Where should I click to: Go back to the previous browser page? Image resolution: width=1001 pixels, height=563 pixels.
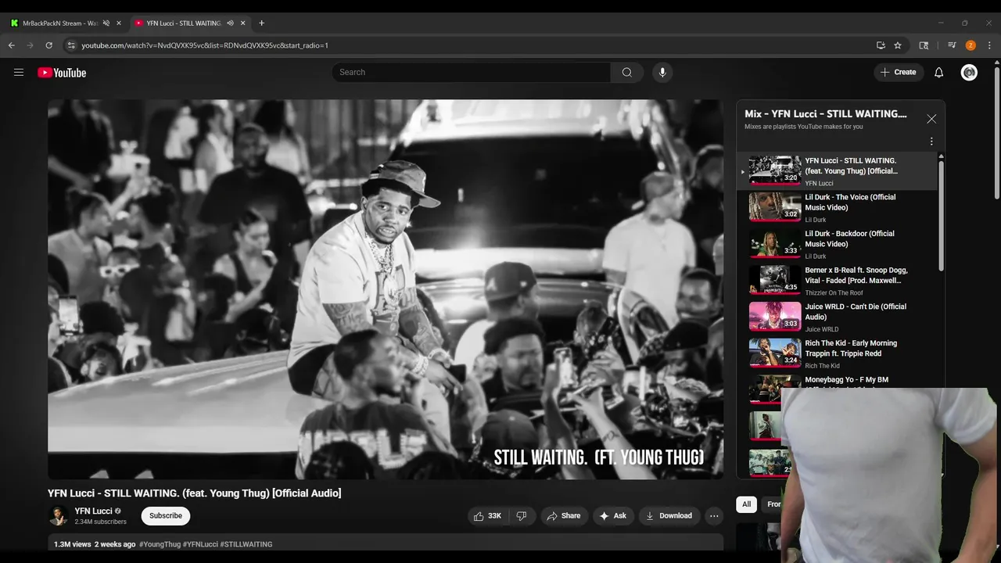coord(12,45)
